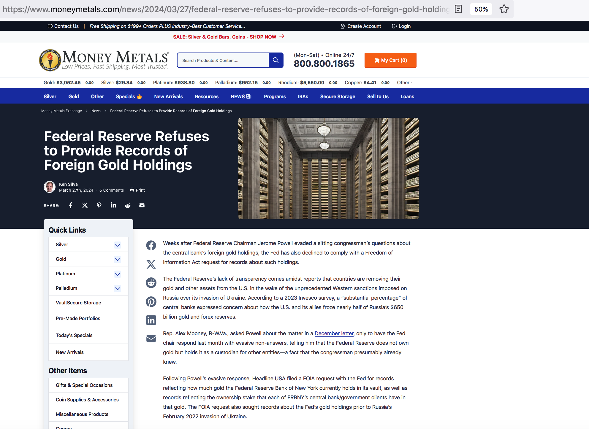The width and height of the screenshot is (589, 429).
Task: Share on Pinterest from header share row
Action: click(x=99, y=205)
